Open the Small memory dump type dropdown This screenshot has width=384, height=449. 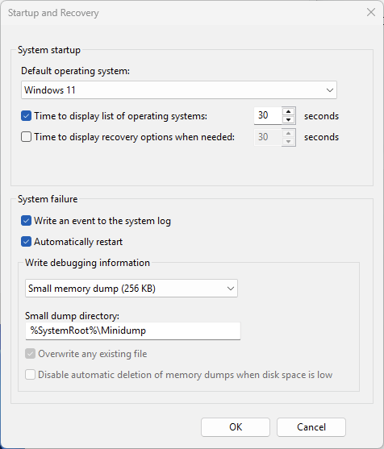131,289
